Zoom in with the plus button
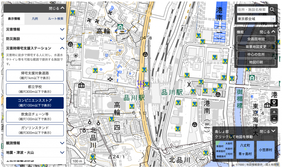This screenshot has width=282, height=167. (x=274, y=112)
